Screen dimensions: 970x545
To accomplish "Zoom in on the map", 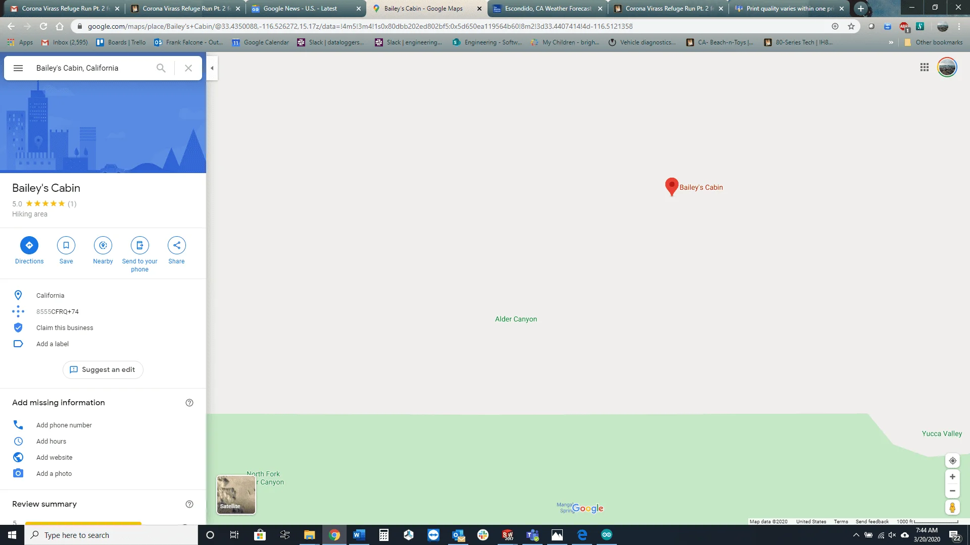I will [x=952, y=477].
